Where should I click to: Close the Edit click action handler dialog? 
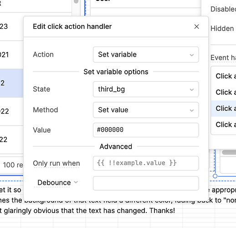point(196,26)
